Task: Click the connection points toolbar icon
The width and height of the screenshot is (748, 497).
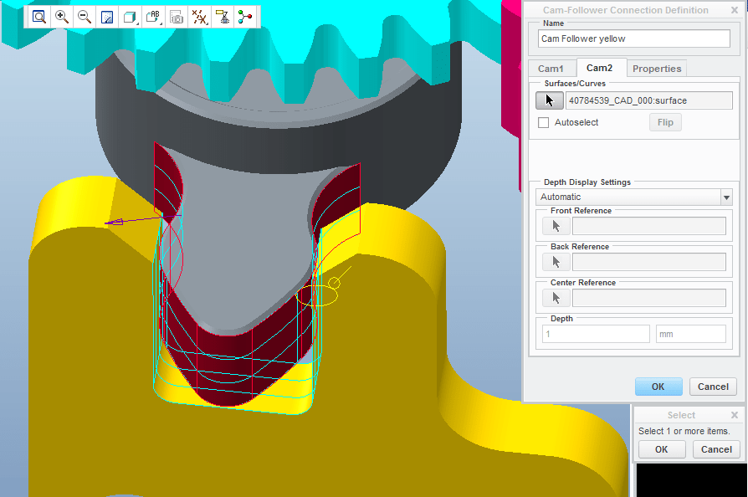Action: coord(244,16)
